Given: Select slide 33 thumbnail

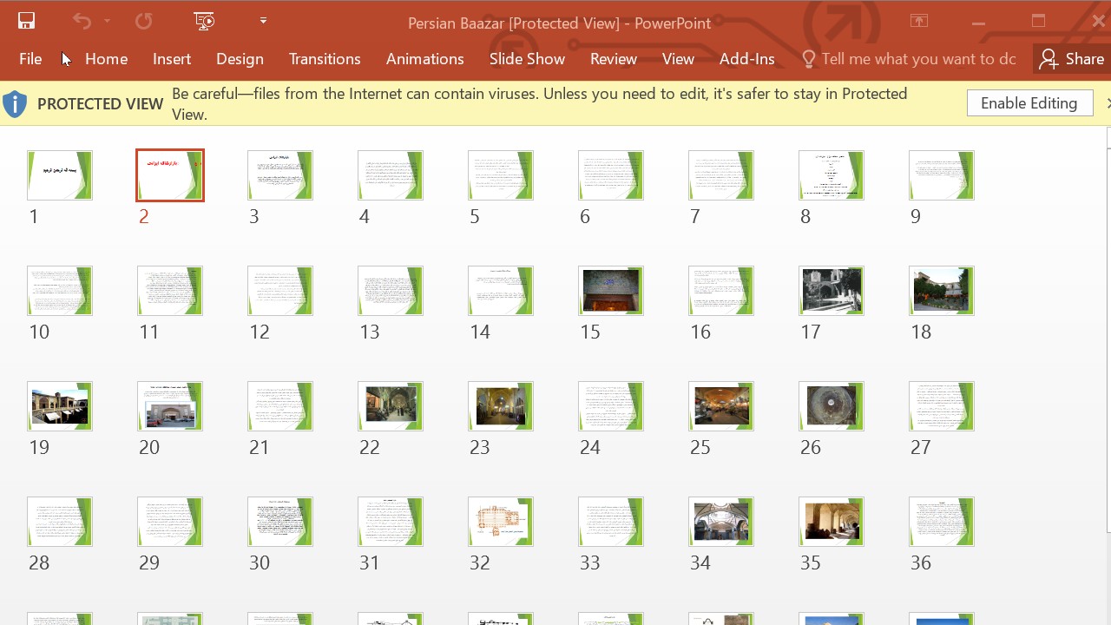Looking at the screenshot, I should tap(611, 522).
